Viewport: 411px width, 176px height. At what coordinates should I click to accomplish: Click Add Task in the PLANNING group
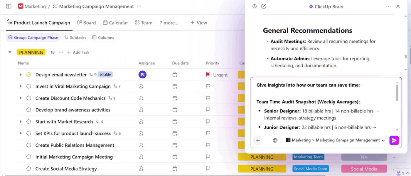[x=78, y=52]
